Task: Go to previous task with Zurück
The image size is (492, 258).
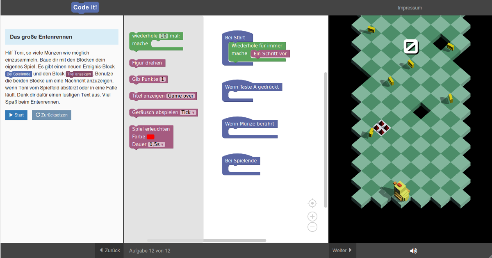Action: click(x=109, y=250)
